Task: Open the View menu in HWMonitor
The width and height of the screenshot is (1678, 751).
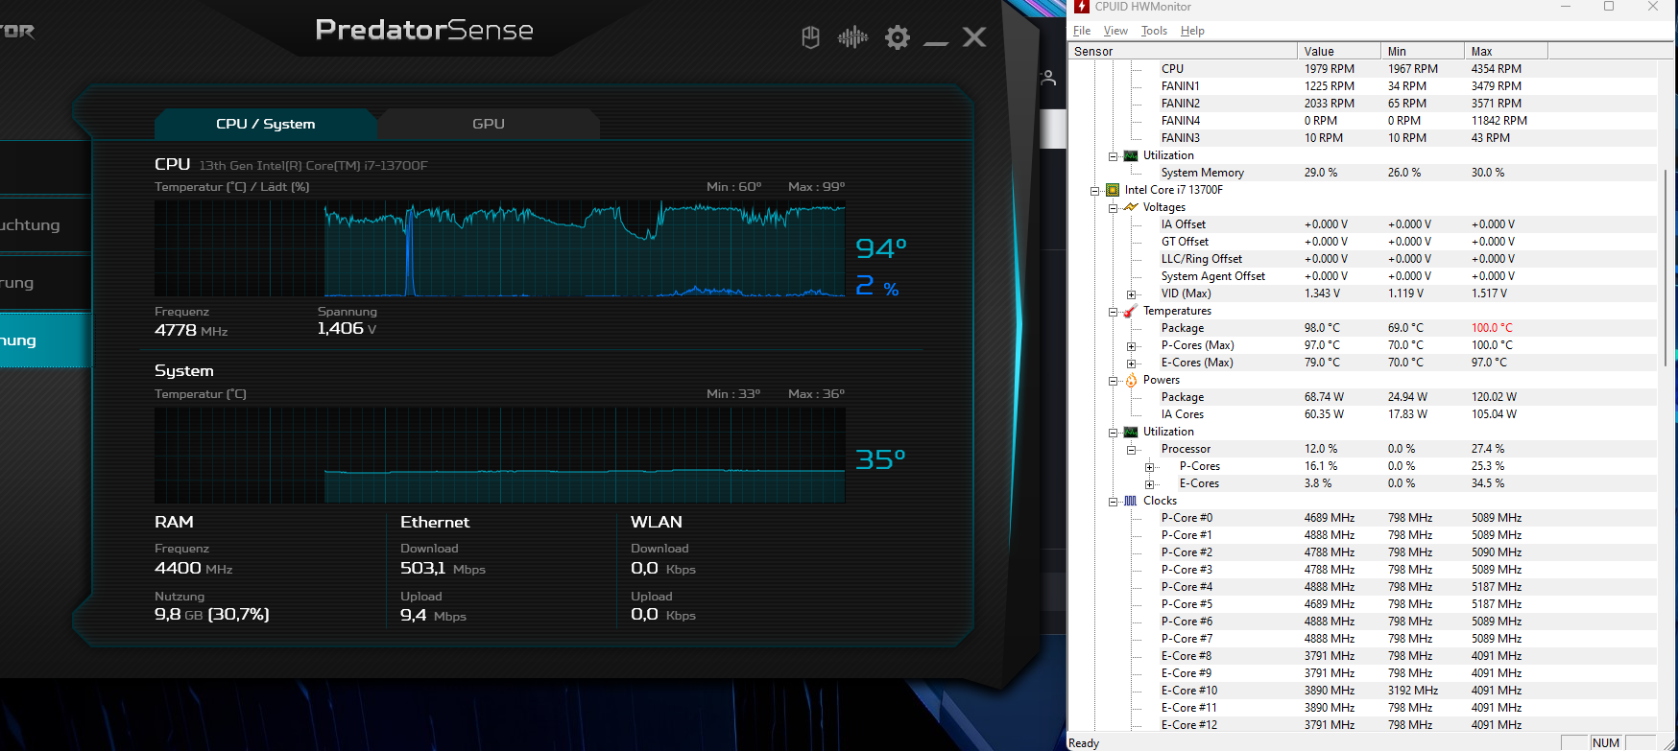Action: 1115,31
